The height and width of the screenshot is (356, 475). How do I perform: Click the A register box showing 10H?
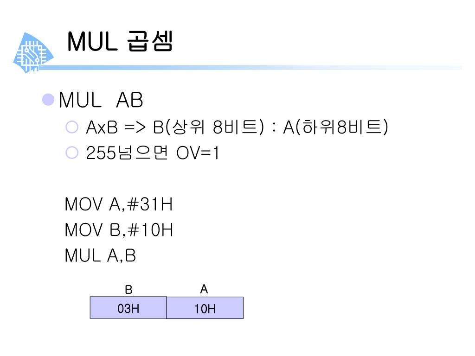pos(205,308)
